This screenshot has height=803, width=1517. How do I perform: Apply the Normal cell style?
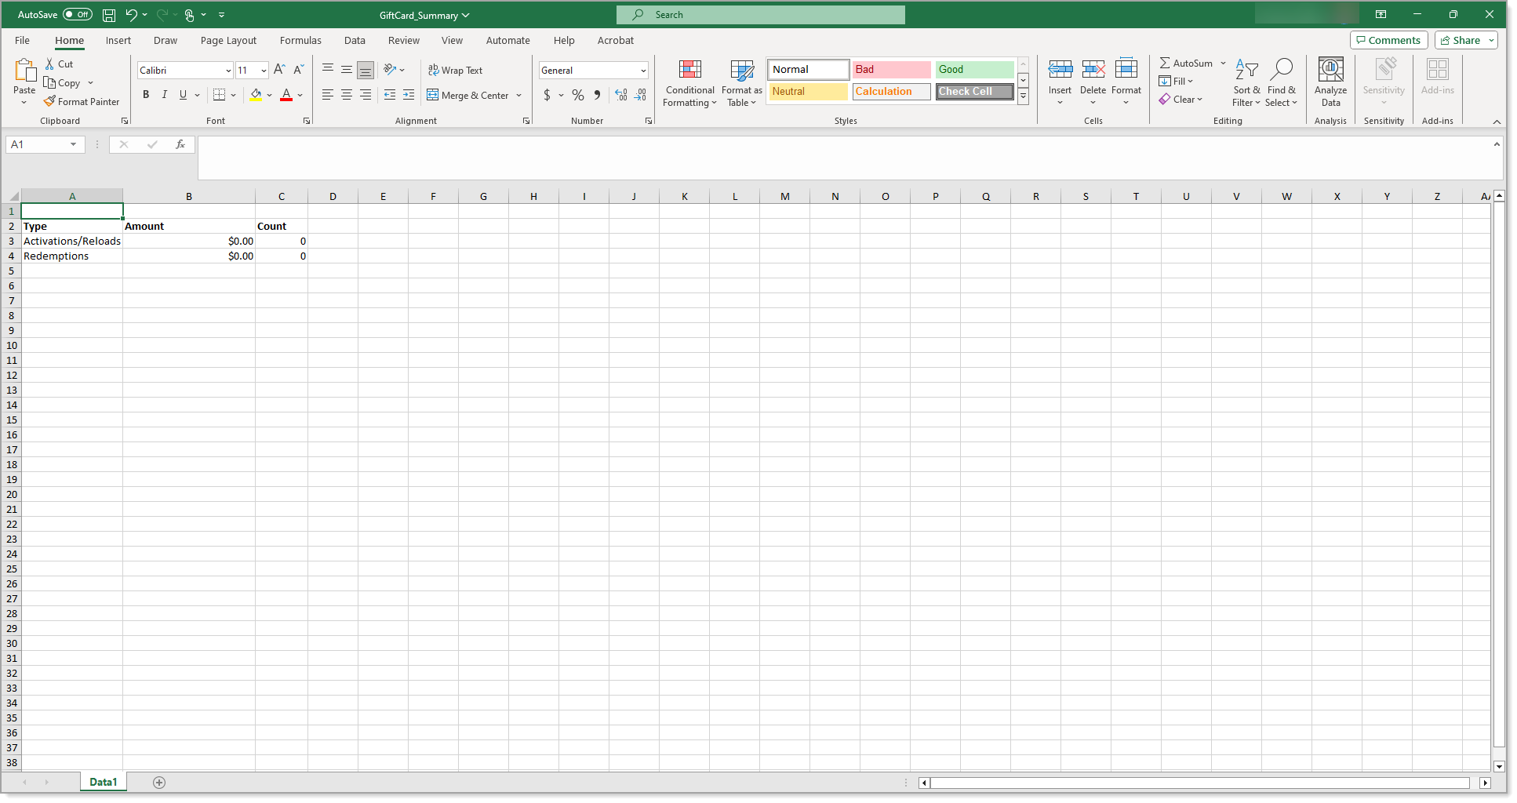808,70
